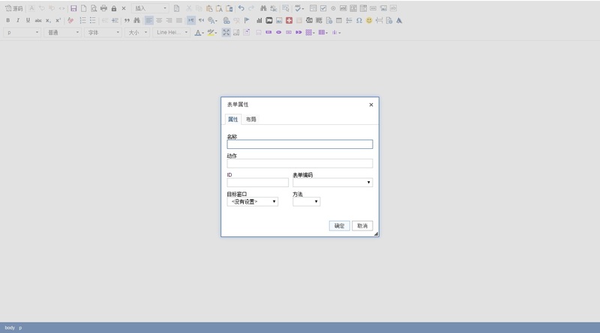Expand the 方法 dropdown
This screenshot has width=600, height=333.
(306, 201)
